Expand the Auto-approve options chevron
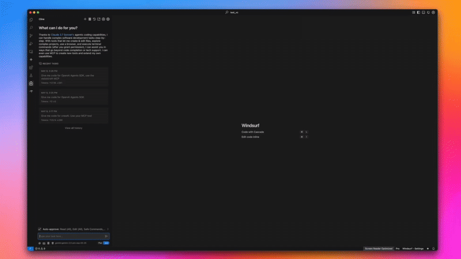Screen dimensions: 461x259 coord(108,229)
